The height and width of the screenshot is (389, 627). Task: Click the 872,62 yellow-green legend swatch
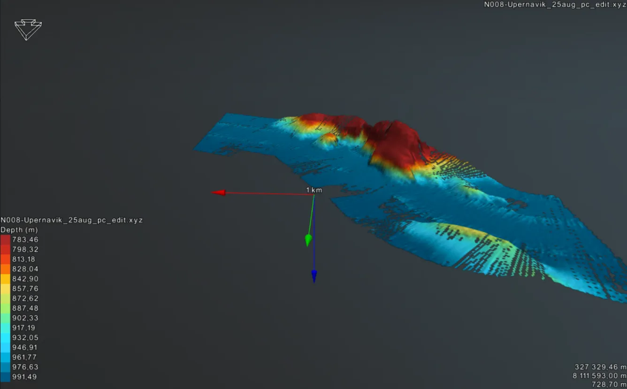5,298
